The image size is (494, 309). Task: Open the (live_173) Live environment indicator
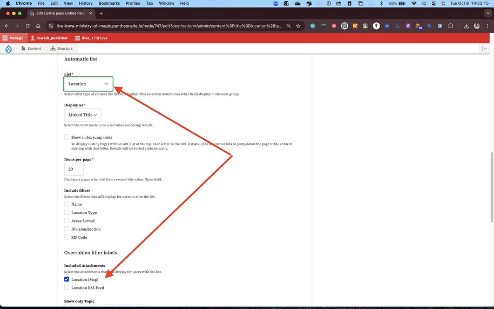pyautogui.click(x=91, y=38)
